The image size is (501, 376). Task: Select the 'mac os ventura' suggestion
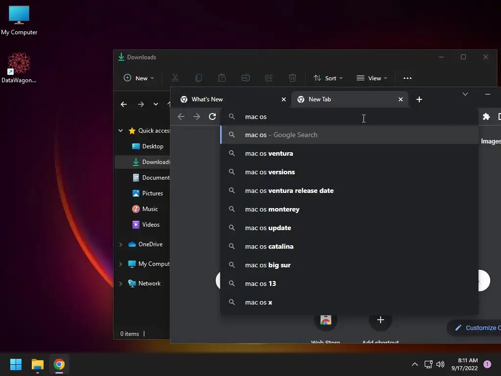[349, 153]
